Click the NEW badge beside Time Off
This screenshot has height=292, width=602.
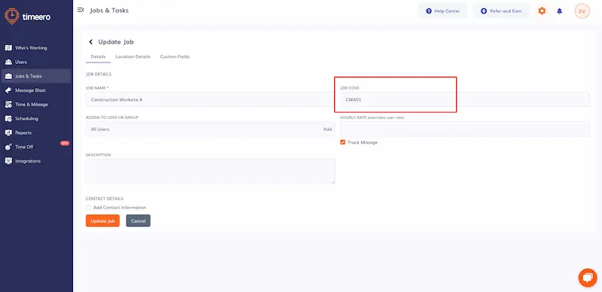click(x=65, y=143)
